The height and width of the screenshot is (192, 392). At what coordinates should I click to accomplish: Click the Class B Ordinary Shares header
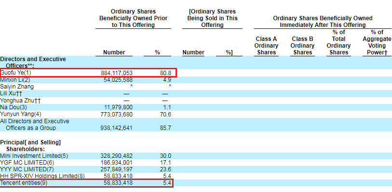point(302,46)
